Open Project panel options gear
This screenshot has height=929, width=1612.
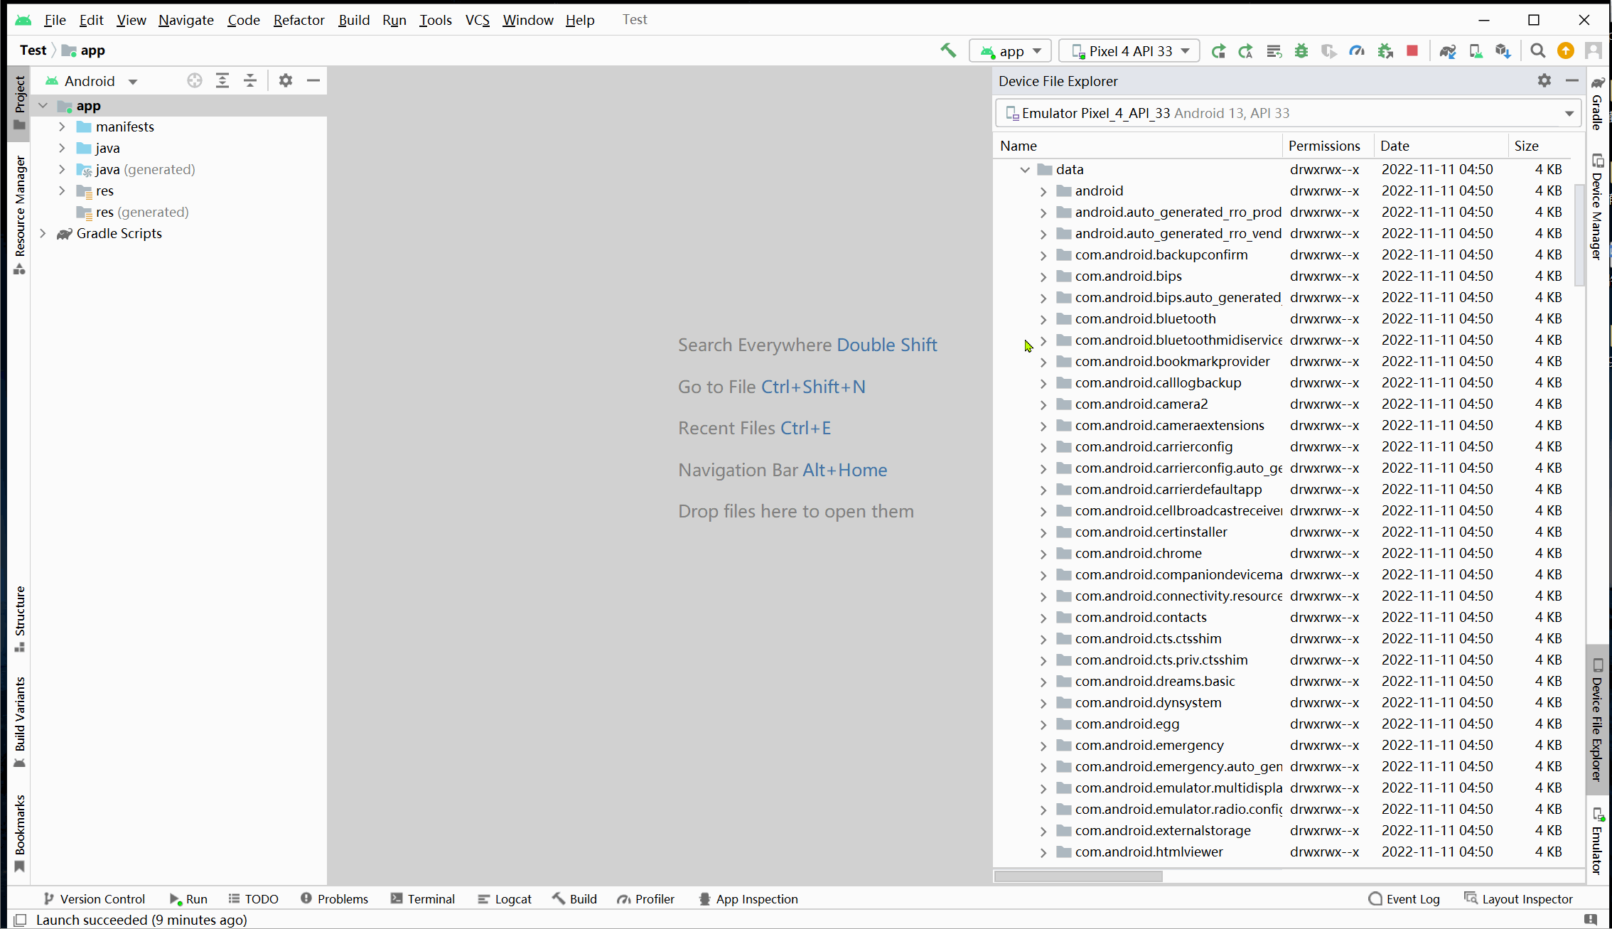click(x=286, y=81)
